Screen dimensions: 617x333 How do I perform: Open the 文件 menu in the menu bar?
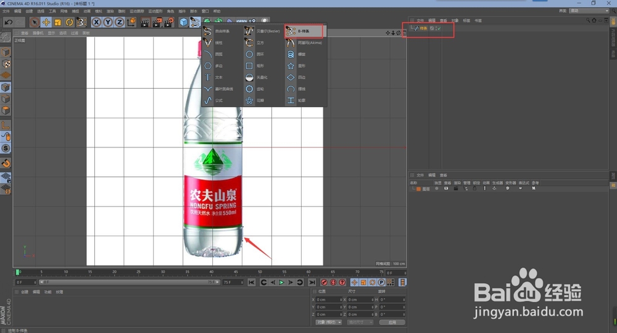(x=6, y=11)
